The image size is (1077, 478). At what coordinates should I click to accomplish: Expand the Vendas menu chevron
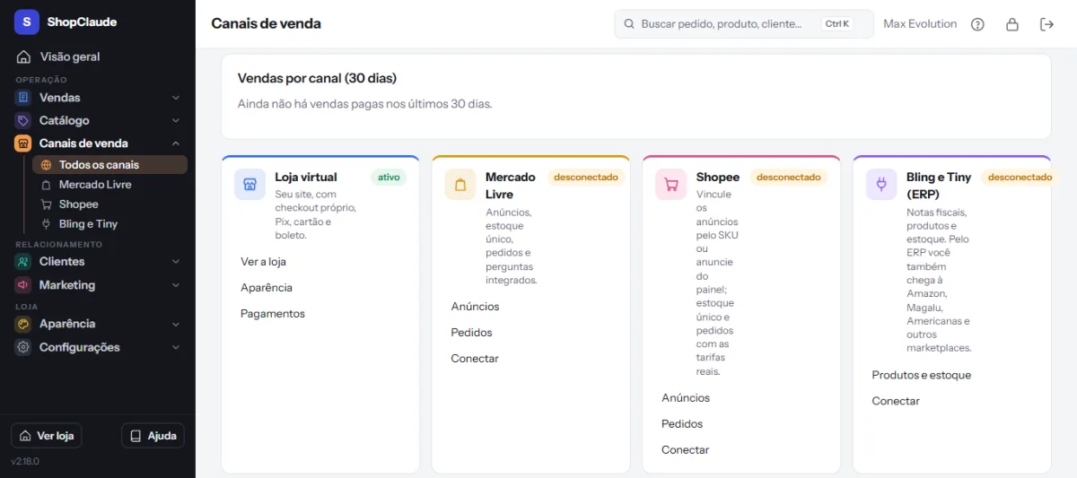point(176,98)
